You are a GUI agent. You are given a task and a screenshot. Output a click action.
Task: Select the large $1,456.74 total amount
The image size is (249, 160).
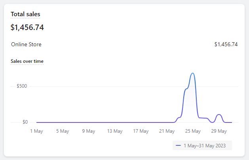click(27, 27)
